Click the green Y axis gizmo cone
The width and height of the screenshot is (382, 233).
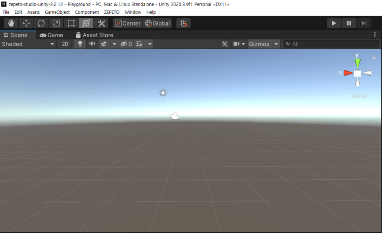[358, 63]
